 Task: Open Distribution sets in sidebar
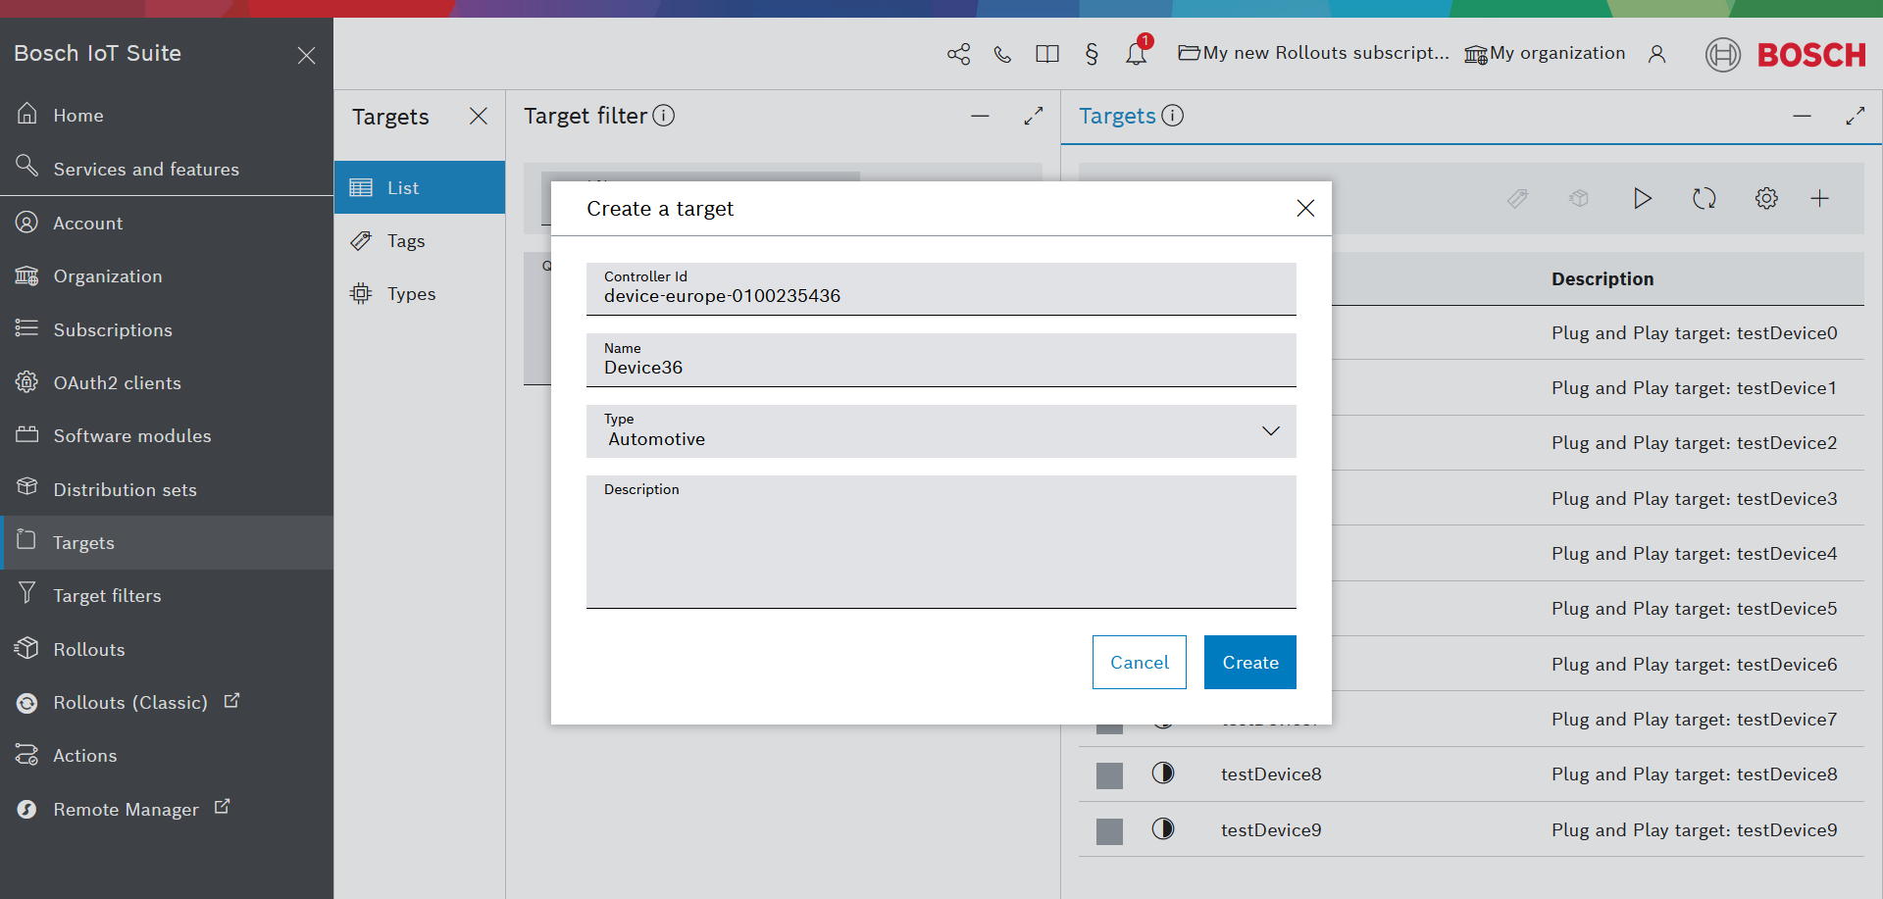pos(125,489)
